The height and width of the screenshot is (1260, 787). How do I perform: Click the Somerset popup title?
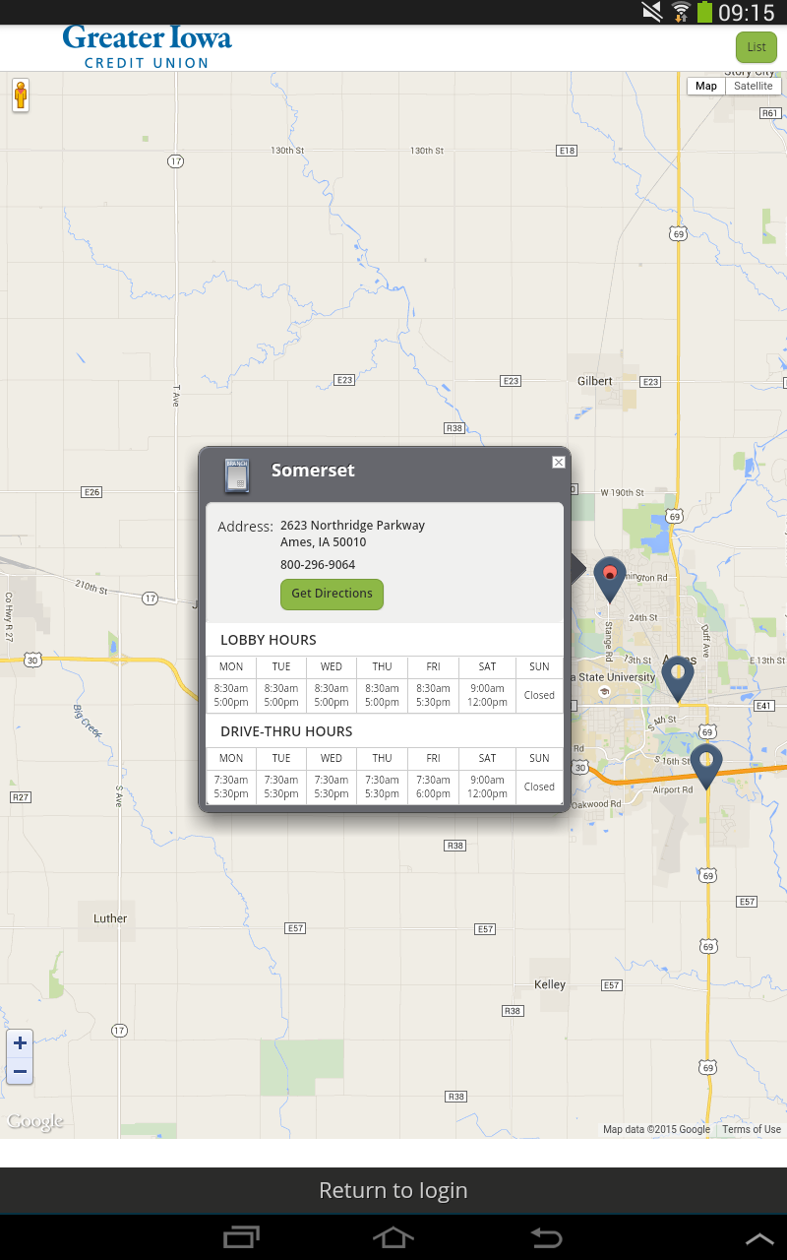point(313,471)
